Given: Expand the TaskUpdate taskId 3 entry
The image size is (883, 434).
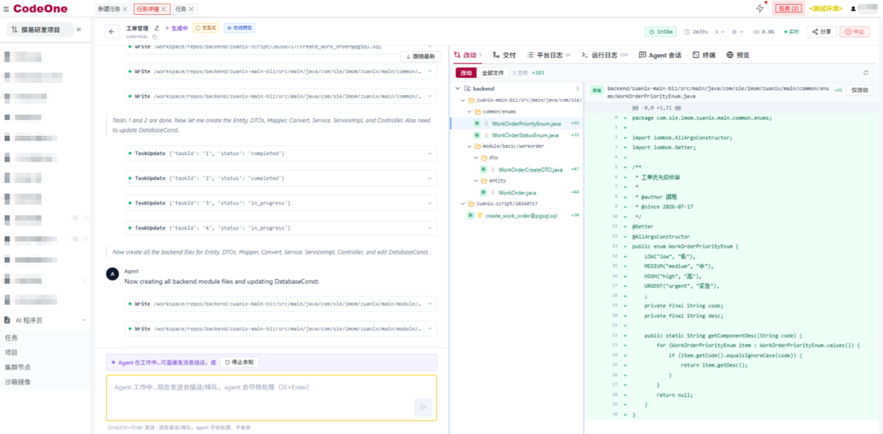Looking at the screenshot, I should pyautogui.click(x=280, y=203).
